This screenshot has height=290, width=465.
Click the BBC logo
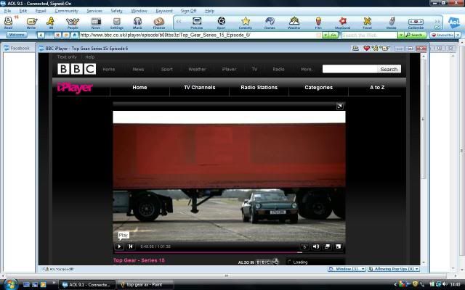coord(77,69)
